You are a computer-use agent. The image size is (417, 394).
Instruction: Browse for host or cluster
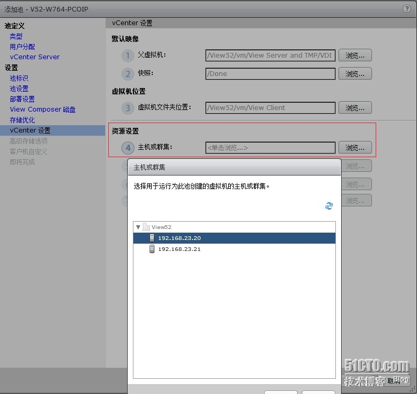355,148
